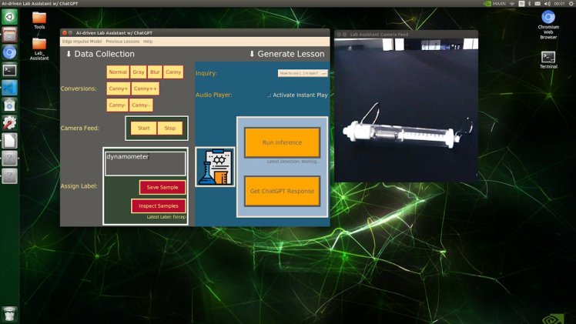Launch Chromium from the dock
This screenshot has height=324, width=576.
click(x=9, y=52)
